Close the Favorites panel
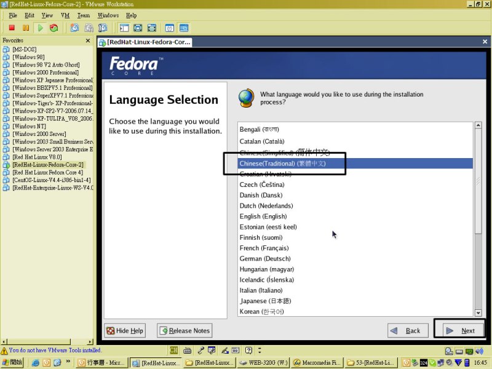Image resolution: width=492 pixels, height=369 pixels. (x=88, y=41)
